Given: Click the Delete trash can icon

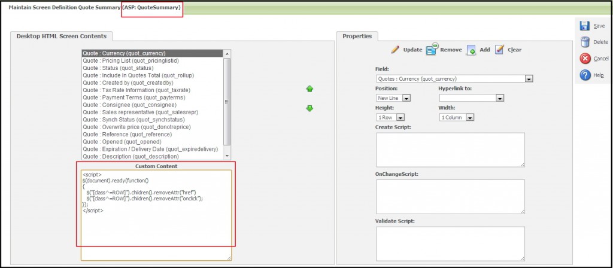Looking at the screenshot, I should [584, 42].
